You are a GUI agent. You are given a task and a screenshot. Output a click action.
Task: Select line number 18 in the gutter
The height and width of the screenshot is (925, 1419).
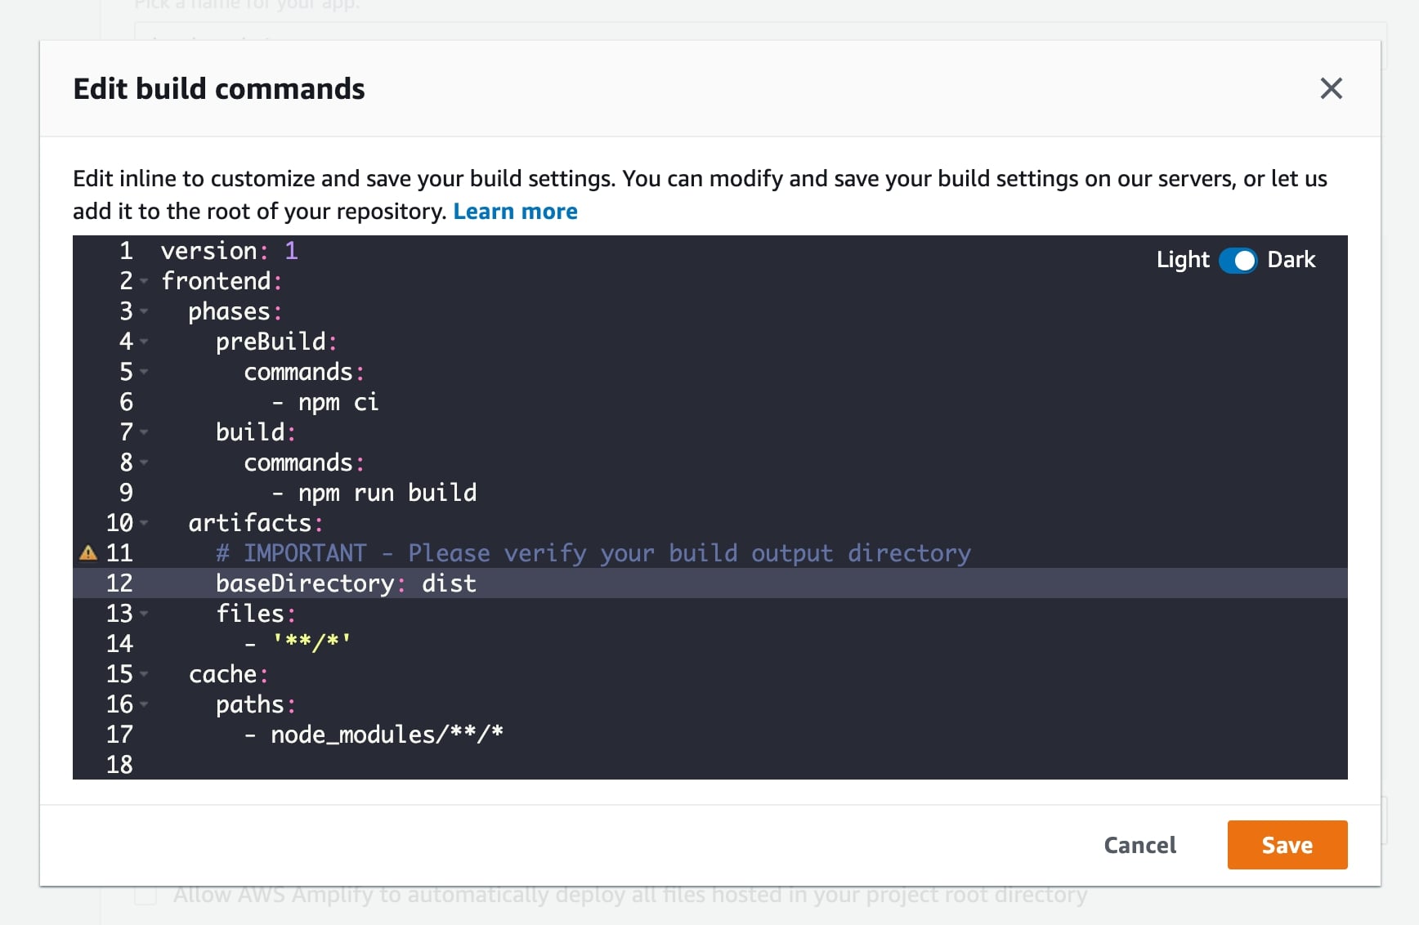(119, 765)
